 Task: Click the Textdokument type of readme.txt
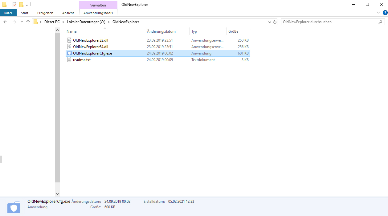point(203,59)
